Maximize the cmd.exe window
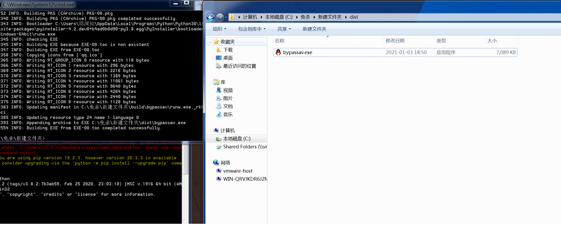 point(186,3)
